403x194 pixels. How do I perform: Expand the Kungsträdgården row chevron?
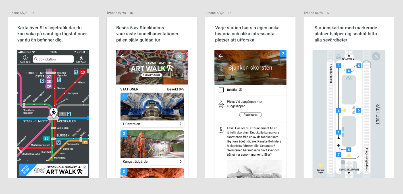click(x=180, y=161)
